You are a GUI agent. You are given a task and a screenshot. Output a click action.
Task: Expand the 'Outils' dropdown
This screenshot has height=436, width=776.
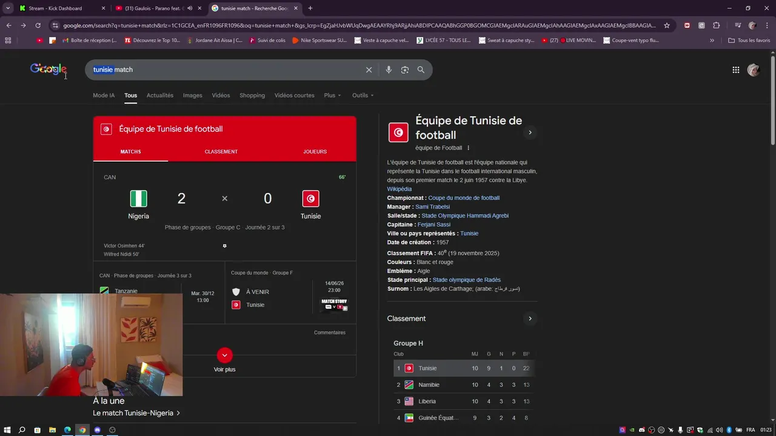click(363, 95)
